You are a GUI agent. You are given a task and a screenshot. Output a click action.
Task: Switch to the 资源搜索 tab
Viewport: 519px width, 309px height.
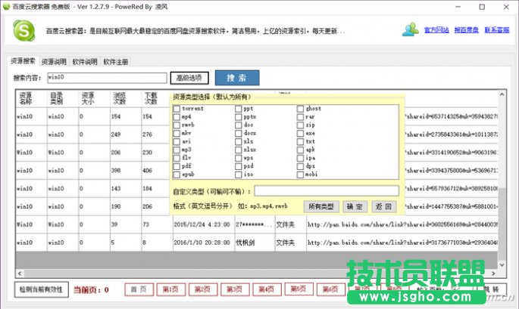[23, 61]
